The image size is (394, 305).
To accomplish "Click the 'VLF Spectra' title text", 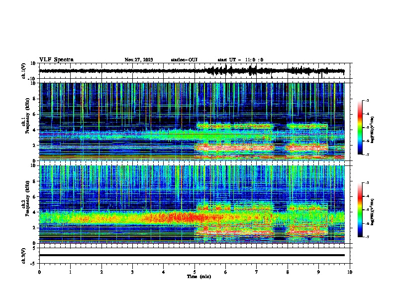I will point(56,60).
